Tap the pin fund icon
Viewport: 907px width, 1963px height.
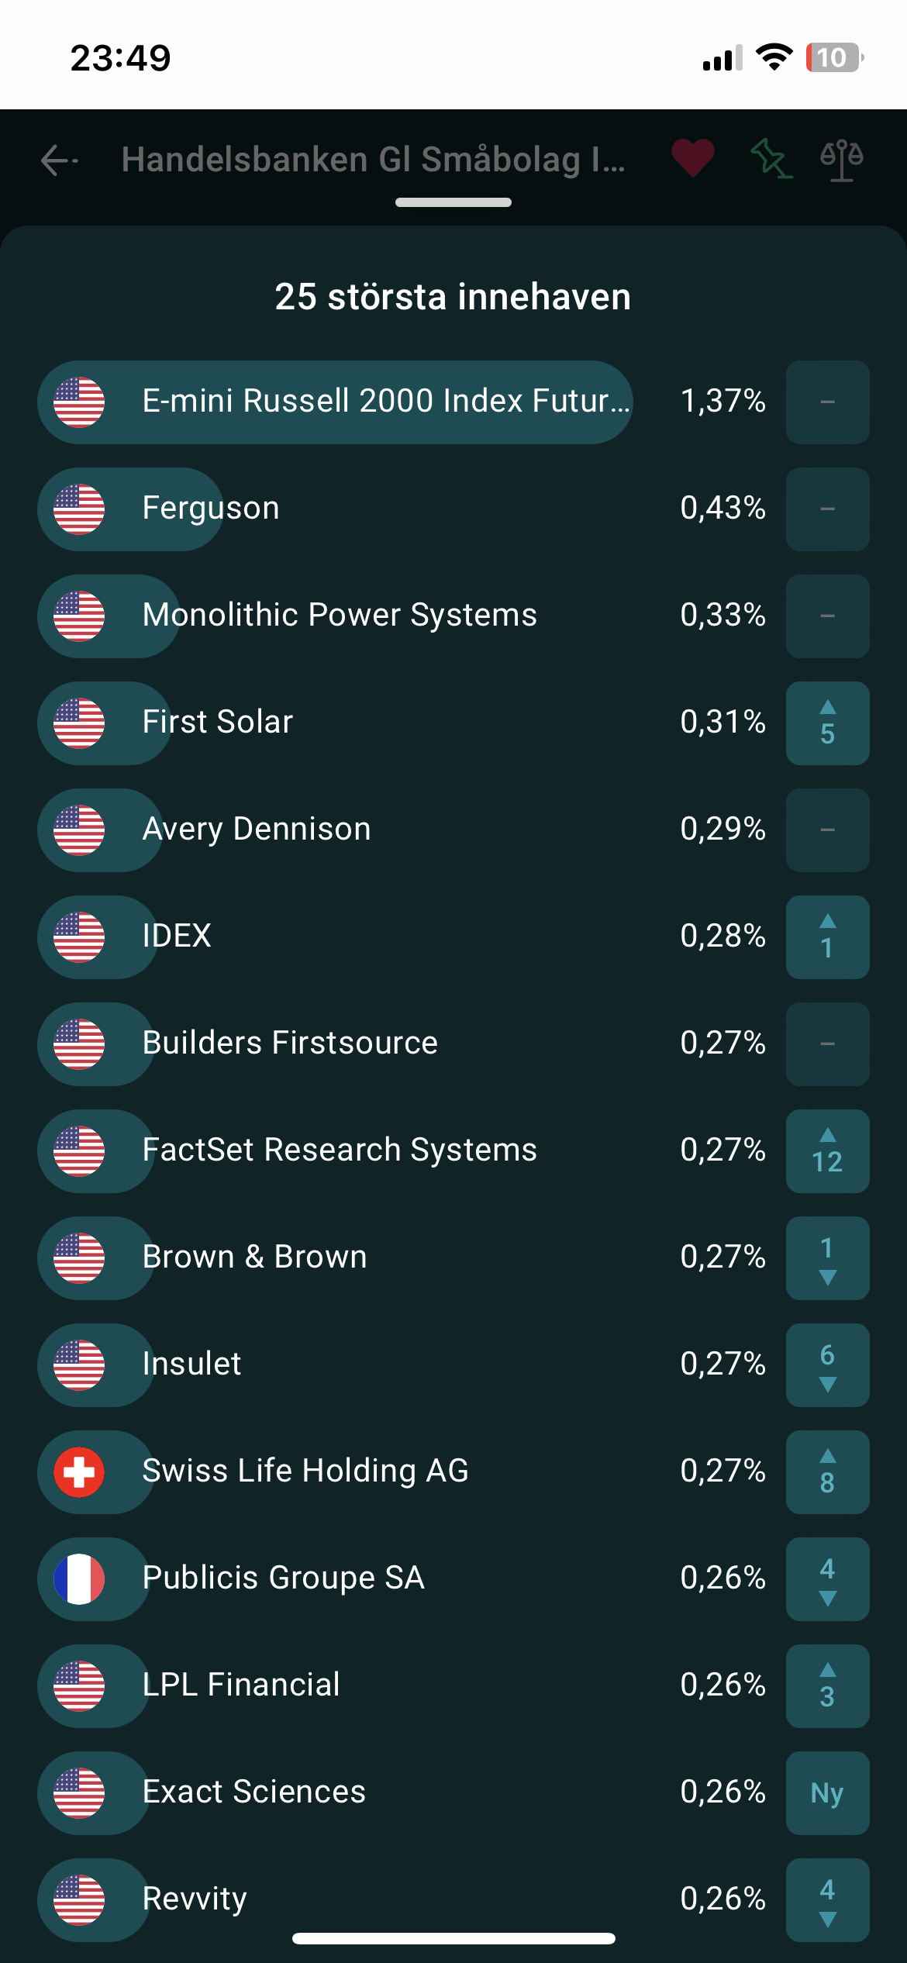point(771,159)
